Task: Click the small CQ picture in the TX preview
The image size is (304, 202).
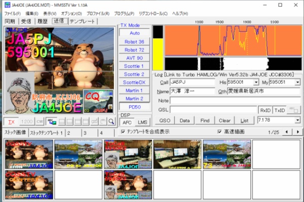Action: (98, 101)
